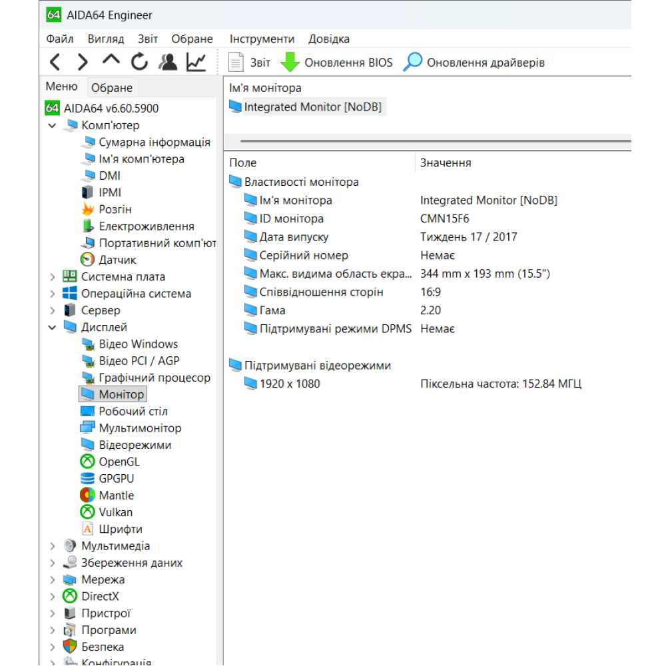This screenshot has height=666, width=666.
Task: Collapse the Комп'ютер tree node
Action: point(52,125)
